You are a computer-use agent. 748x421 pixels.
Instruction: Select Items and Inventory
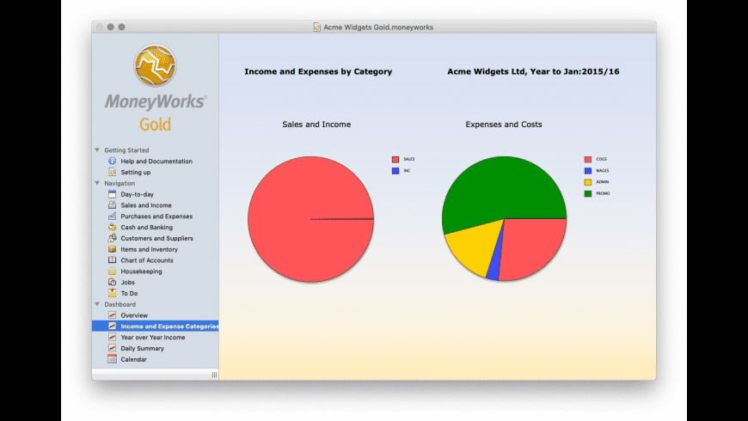pos(149,249)
